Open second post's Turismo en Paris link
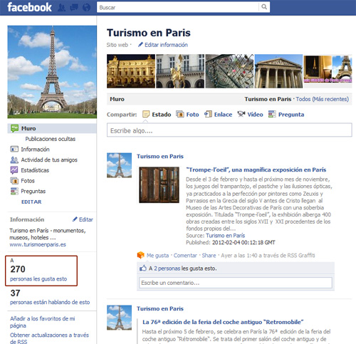This screenshot has width=356, height=344. (x=160, y=308)
